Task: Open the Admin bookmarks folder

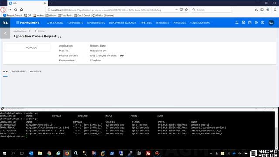Action: [51, 15]
